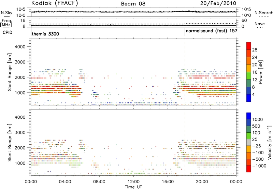This screenshot has width=273, height=189.
Task: Click the 'normalsound (fast) 157' CPID marker
Action: click(x=212, y=31)
